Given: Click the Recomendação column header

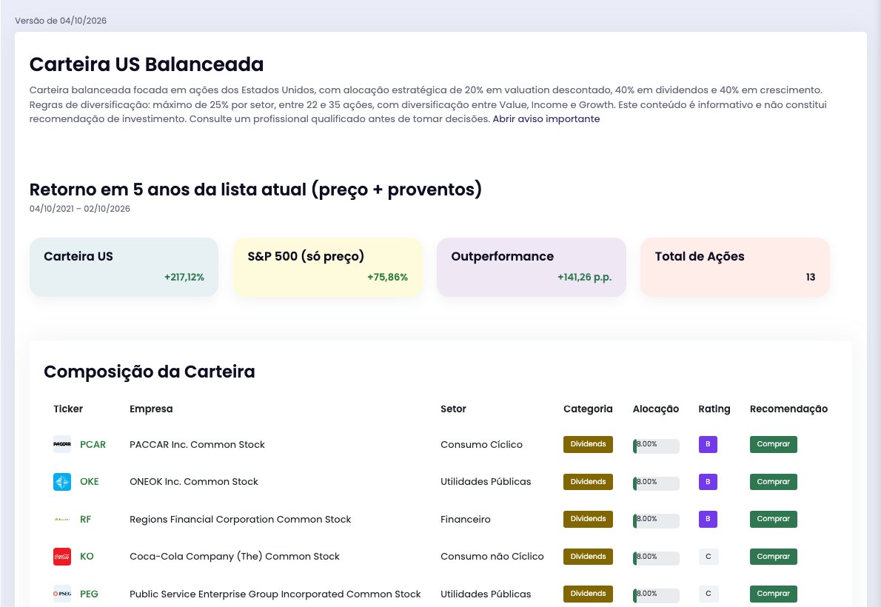Looking at the screenshot, I should tap(788, 409).
